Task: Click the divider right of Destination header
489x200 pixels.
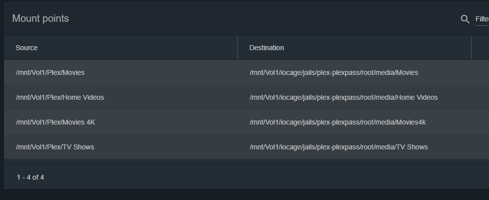Action: pyautogui.click(x=471, y=48)
